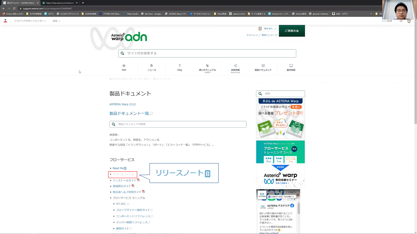Open kintone環境 bookmark
The width and height of the screenshot is (417, 234).
pos(299,14)
